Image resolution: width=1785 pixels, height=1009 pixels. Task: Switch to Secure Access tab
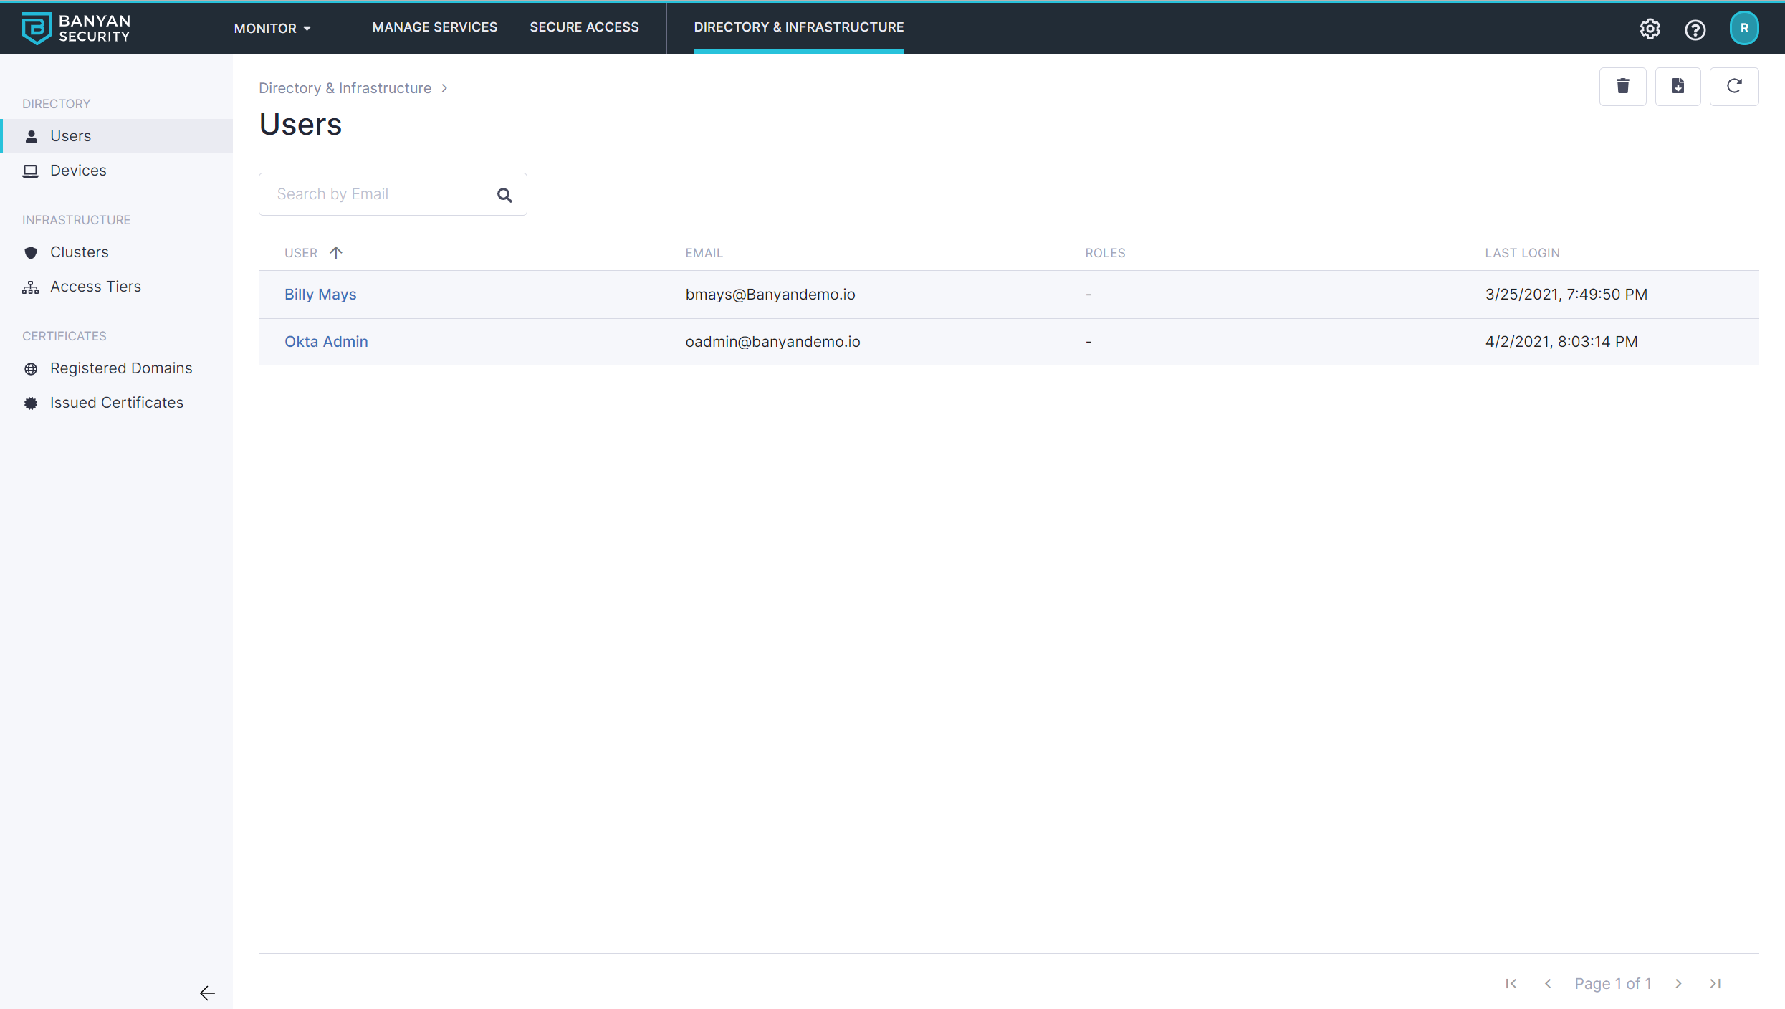[584, 27]
